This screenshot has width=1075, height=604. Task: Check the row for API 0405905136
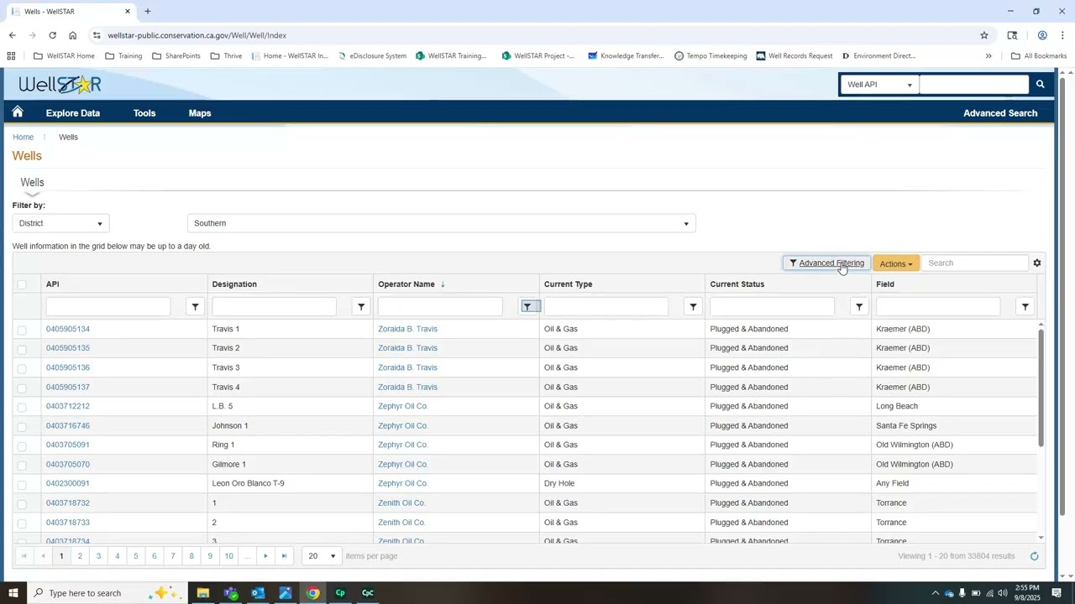tap(22, 367)
